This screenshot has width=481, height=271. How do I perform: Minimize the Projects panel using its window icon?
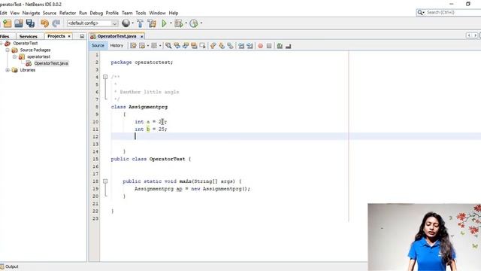pyautogui.click(x=82, y=36)
